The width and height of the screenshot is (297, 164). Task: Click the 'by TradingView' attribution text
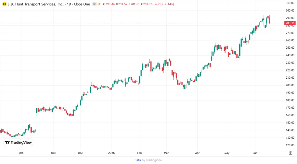click(152, 160)
